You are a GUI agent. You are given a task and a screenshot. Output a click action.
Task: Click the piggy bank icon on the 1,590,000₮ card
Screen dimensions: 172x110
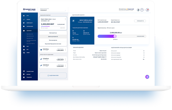pos(41,50)
